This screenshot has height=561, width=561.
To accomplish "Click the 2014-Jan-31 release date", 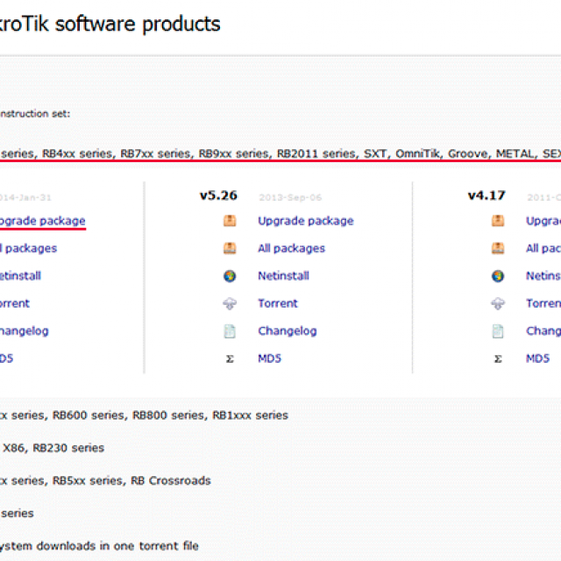I will click(25, 197).
